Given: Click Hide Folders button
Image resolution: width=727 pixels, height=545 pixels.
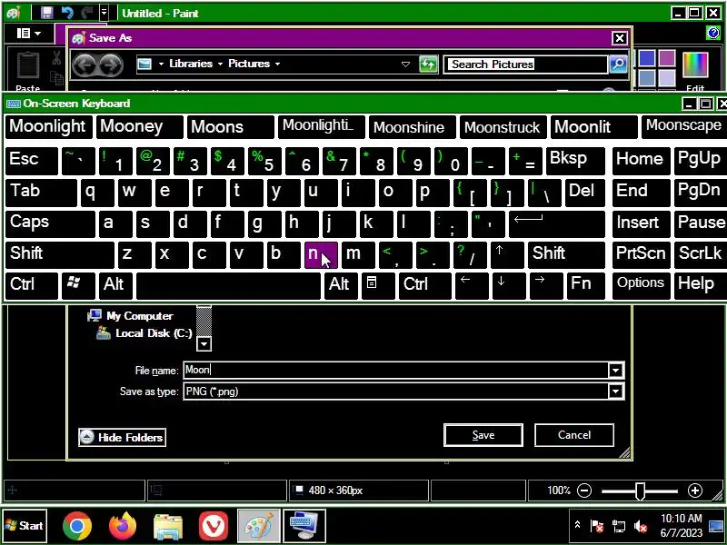Looking at the screenshot, I should pos(123,437).
